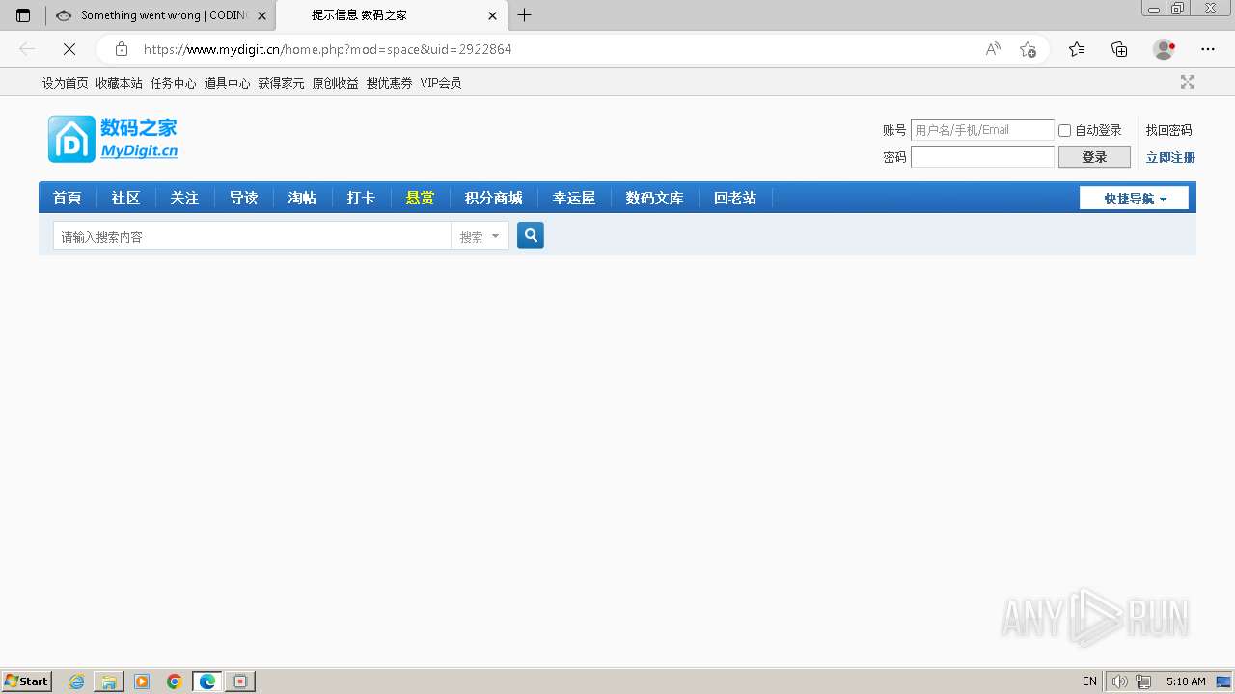The width and height of the screenshot is (1235, 694).
Task: Click the 收藏本站 link
Action: (x=119, y=83)
